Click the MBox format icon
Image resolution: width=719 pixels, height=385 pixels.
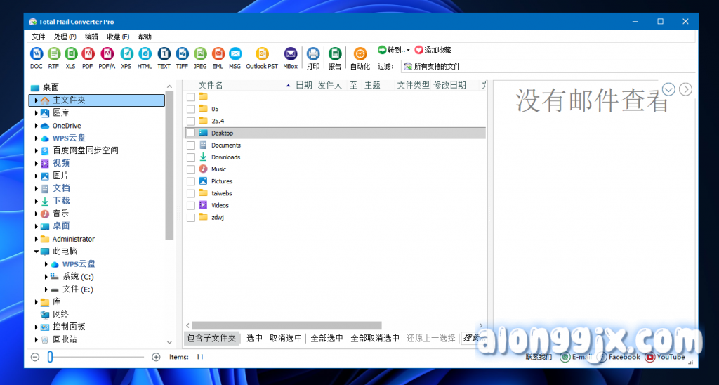pyautogui.click(x=291, y=54)
